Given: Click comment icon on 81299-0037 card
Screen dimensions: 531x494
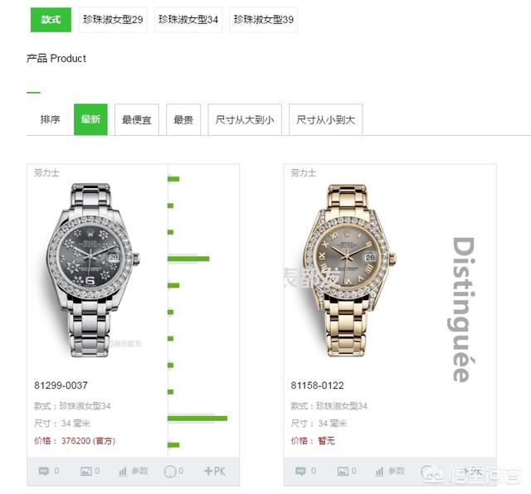Looking at the screenshot, I should coord(44,471).
